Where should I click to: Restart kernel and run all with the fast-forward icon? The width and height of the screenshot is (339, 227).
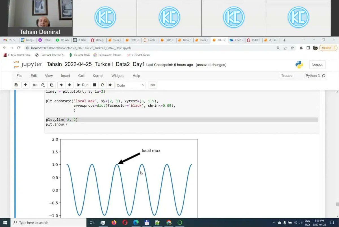click(110, 85)
